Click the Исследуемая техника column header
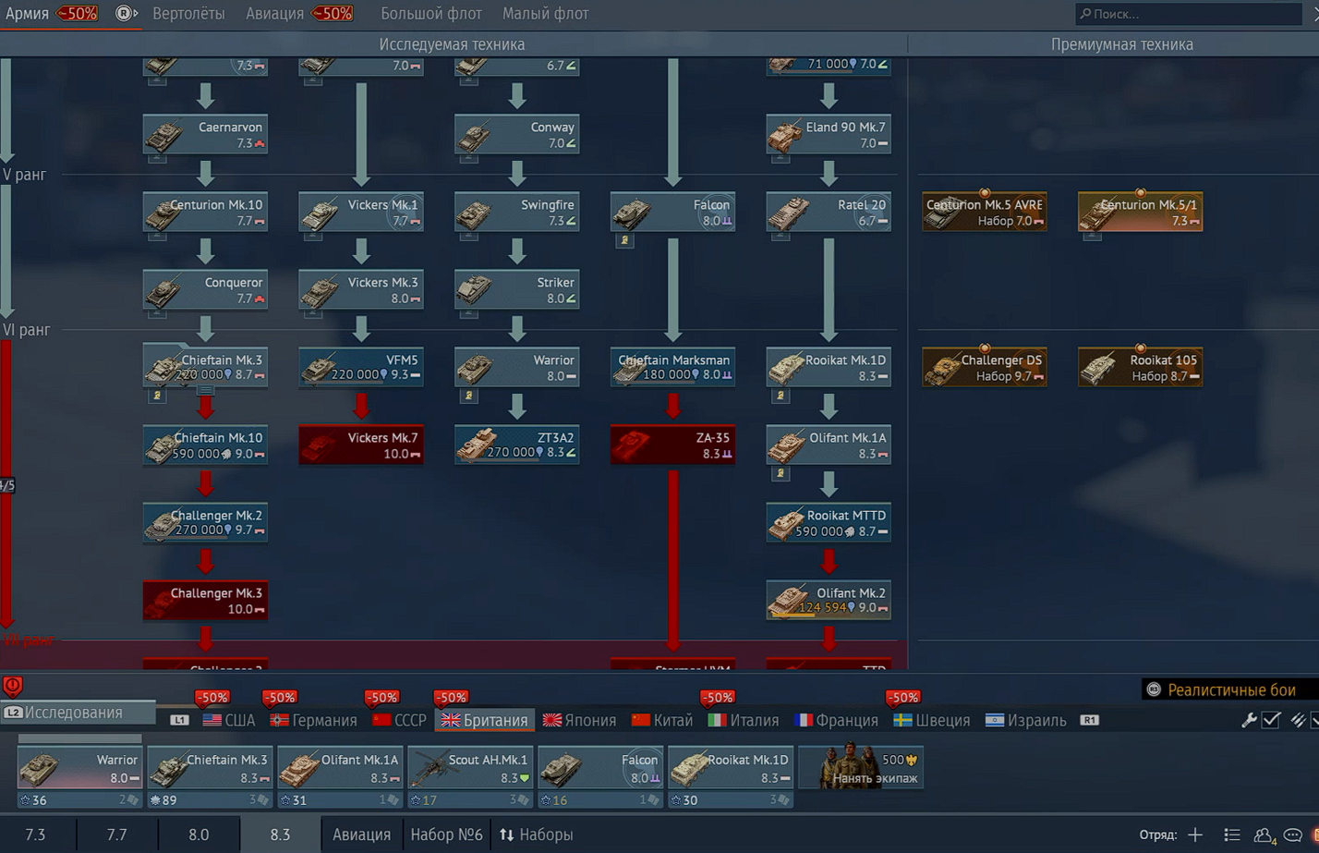Viewport: 1319px width, 853px height. [452, 44]
